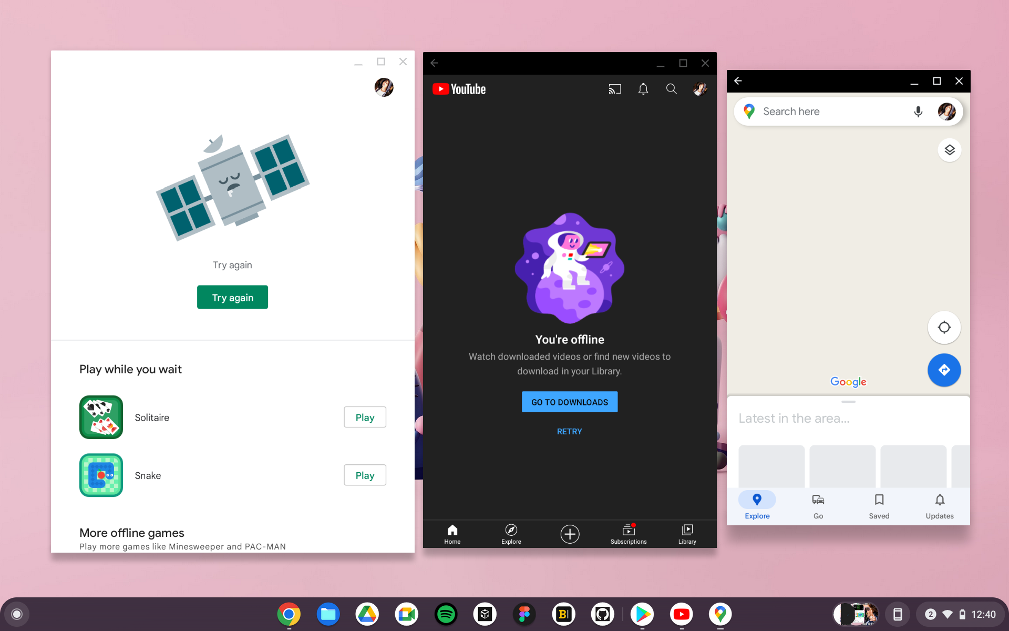Select Google Maps Saved tab

point(878,505)
